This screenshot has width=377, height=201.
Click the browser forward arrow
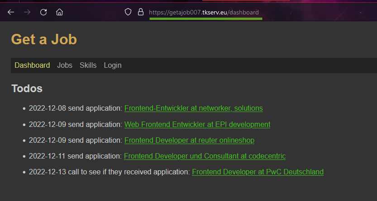coord(27,12)
